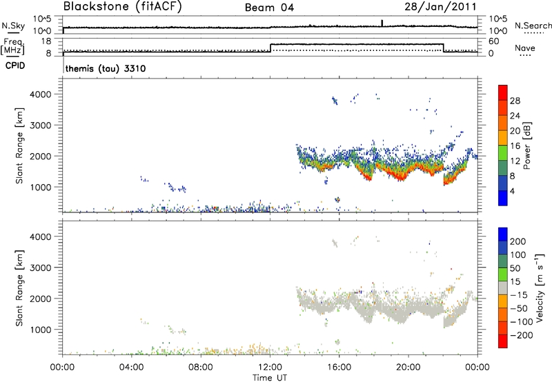Image resolution: width=552 pixels, height=382 pixels.
Task: Click the "24" label on Power color bar
Action: point(515,116)
